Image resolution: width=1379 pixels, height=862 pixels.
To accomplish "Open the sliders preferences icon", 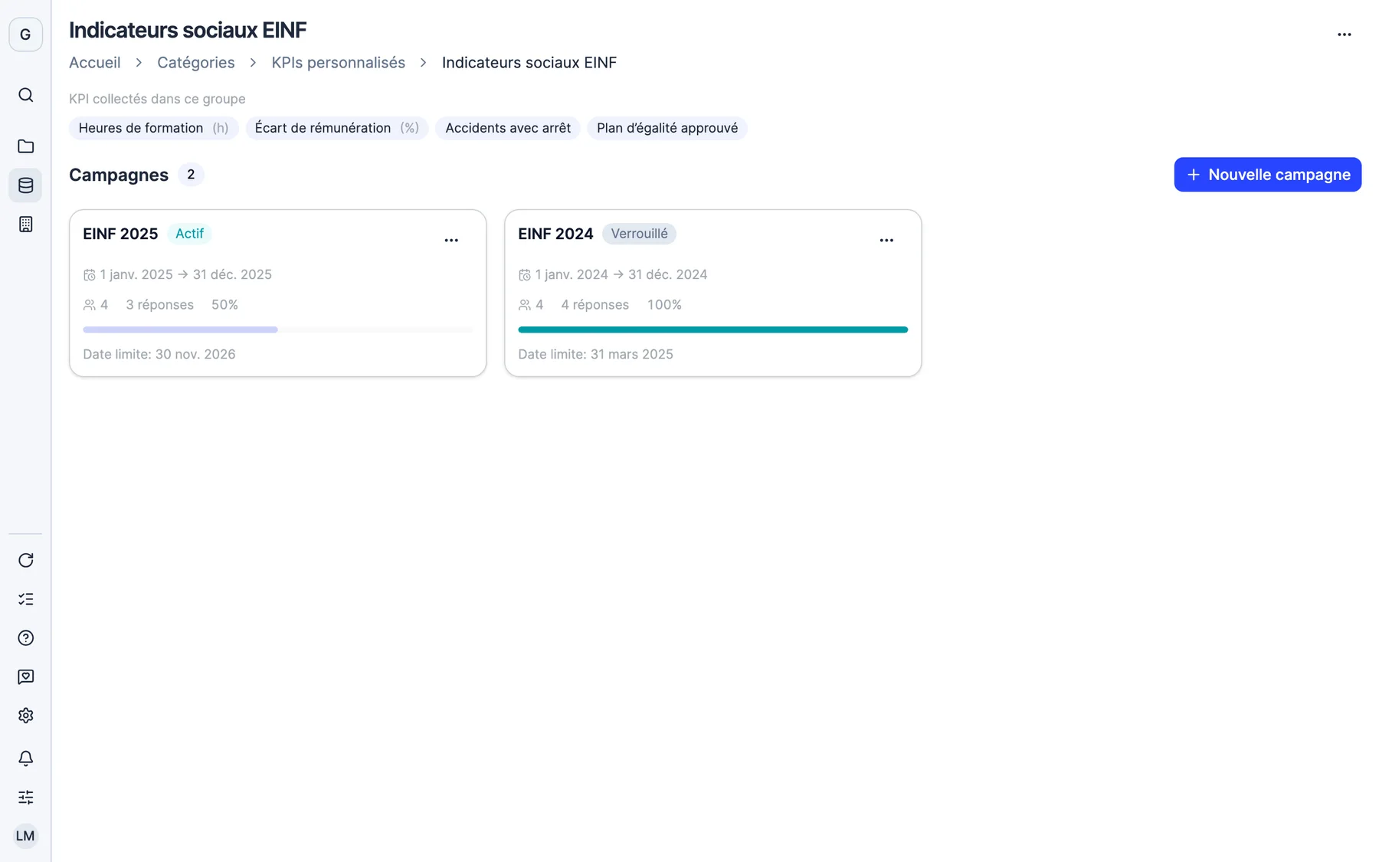I will 25,798.
